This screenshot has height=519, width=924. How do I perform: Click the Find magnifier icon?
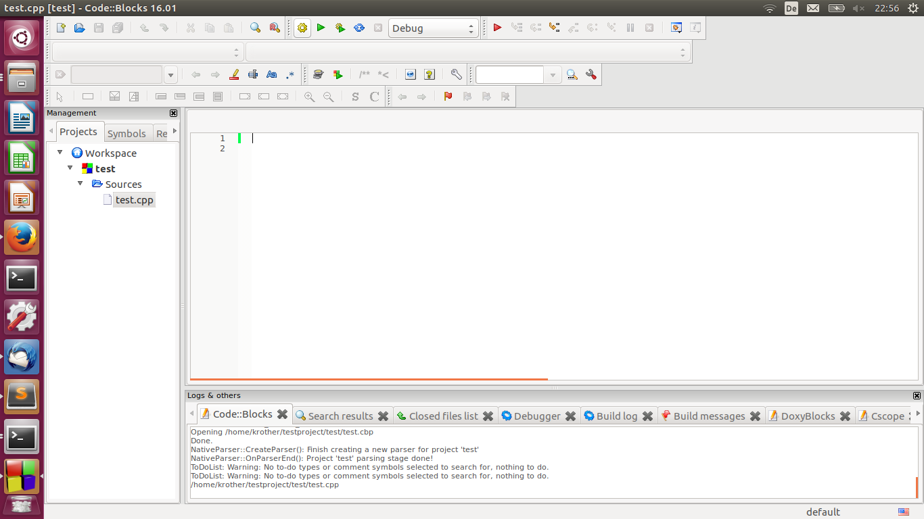pos(255,28)
